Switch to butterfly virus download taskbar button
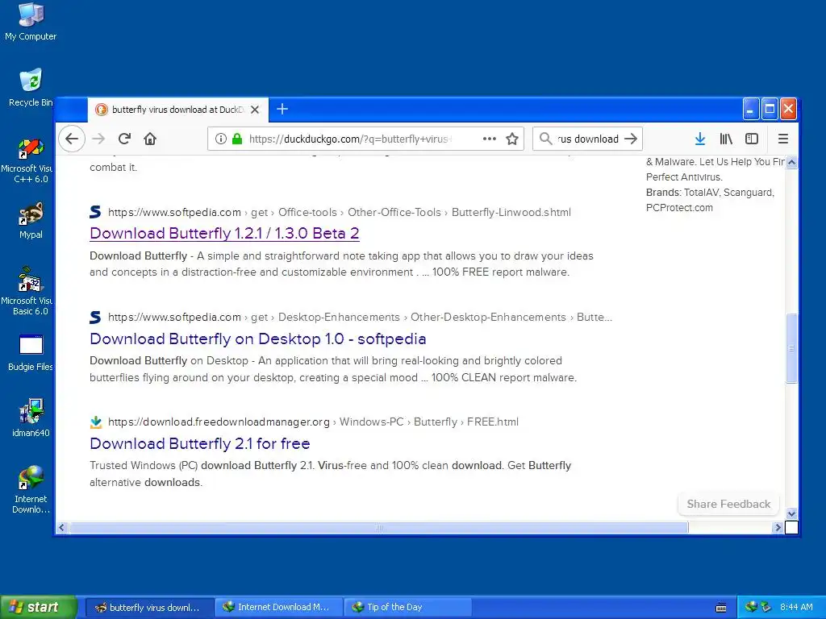 click(x=149, y=607)
